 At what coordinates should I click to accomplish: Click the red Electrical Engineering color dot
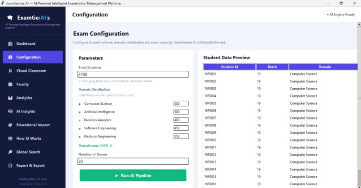pos(80,137)
